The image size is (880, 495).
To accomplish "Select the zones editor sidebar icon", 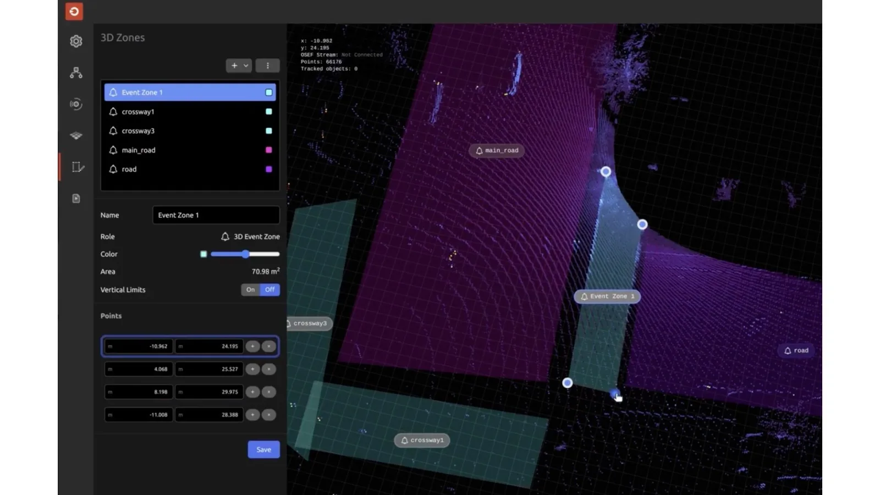I will click(78, 167).
